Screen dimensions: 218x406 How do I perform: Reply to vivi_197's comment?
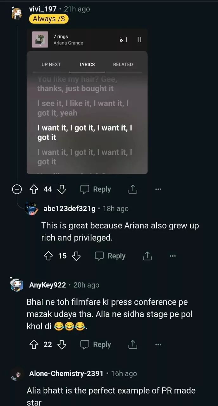(x=96, y=189)
